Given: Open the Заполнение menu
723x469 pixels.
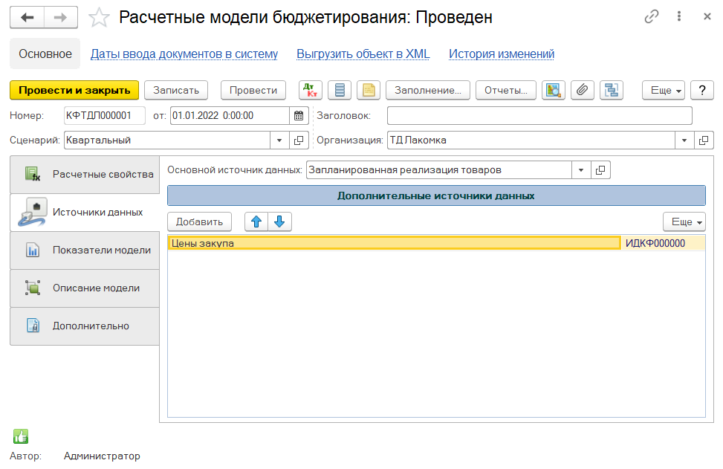Looking at the screenshot, I should click(x=427, y=90).
